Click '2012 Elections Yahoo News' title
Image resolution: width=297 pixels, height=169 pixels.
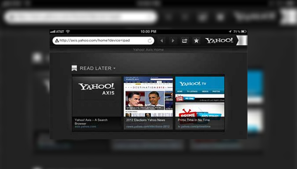pyautogui.click(x=146, y=120)
